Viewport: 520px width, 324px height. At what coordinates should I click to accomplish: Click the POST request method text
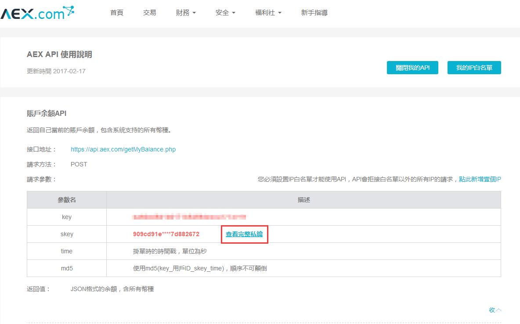click(x=79, y=164)
